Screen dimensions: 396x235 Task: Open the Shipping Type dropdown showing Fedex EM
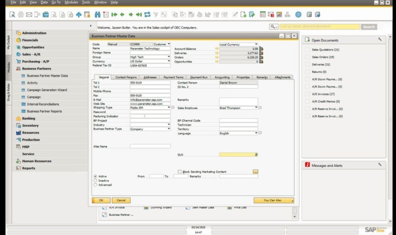(x=168, y=107)
